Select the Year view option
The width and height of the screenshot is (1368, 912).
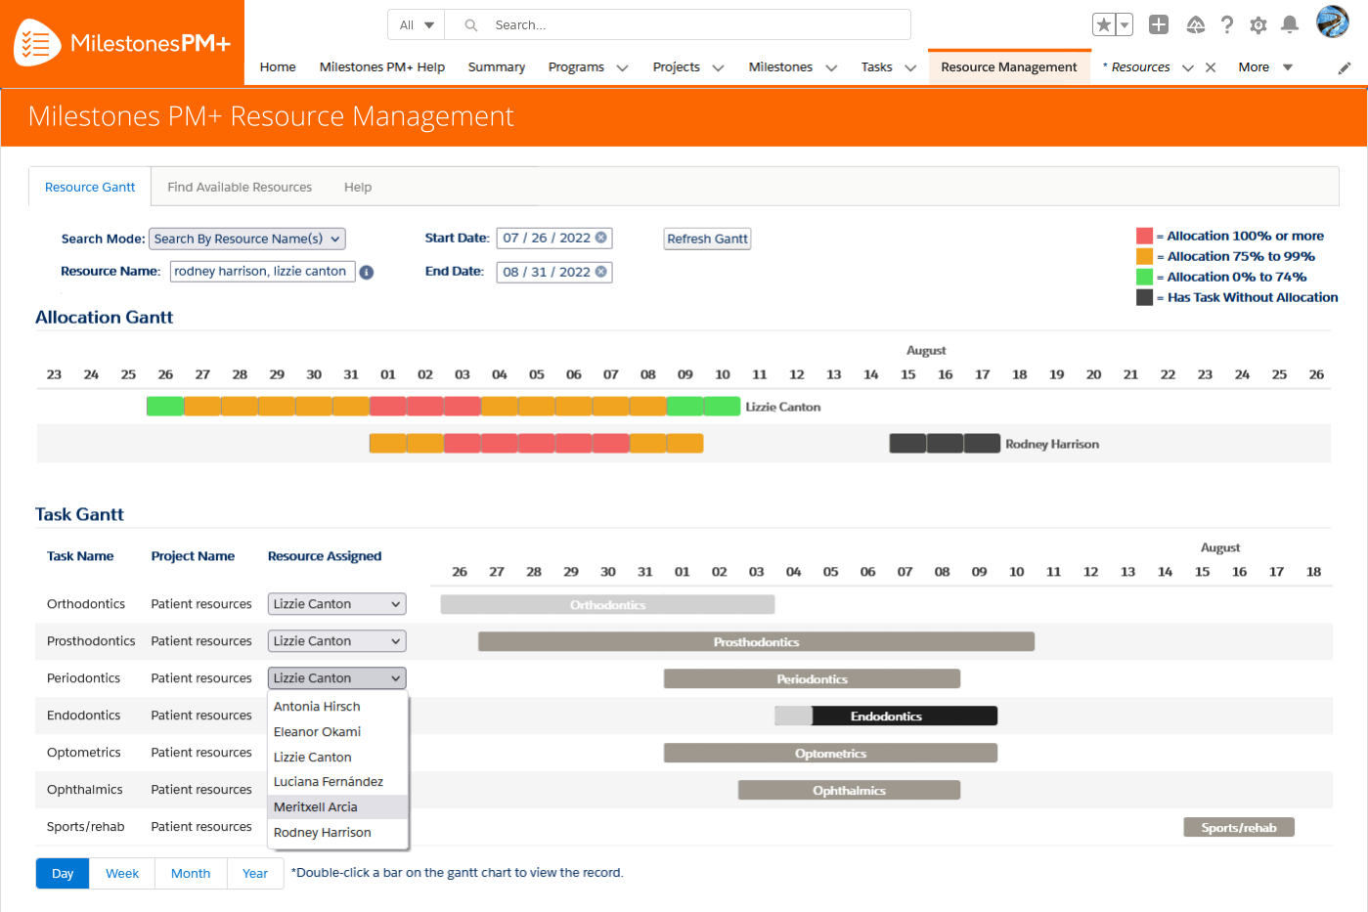point(254,873)
